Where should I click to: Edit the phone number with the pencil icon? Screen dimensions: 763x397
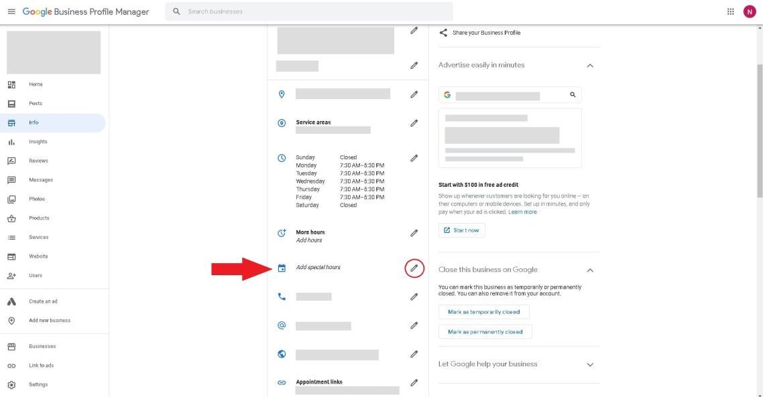coord(414,297)
